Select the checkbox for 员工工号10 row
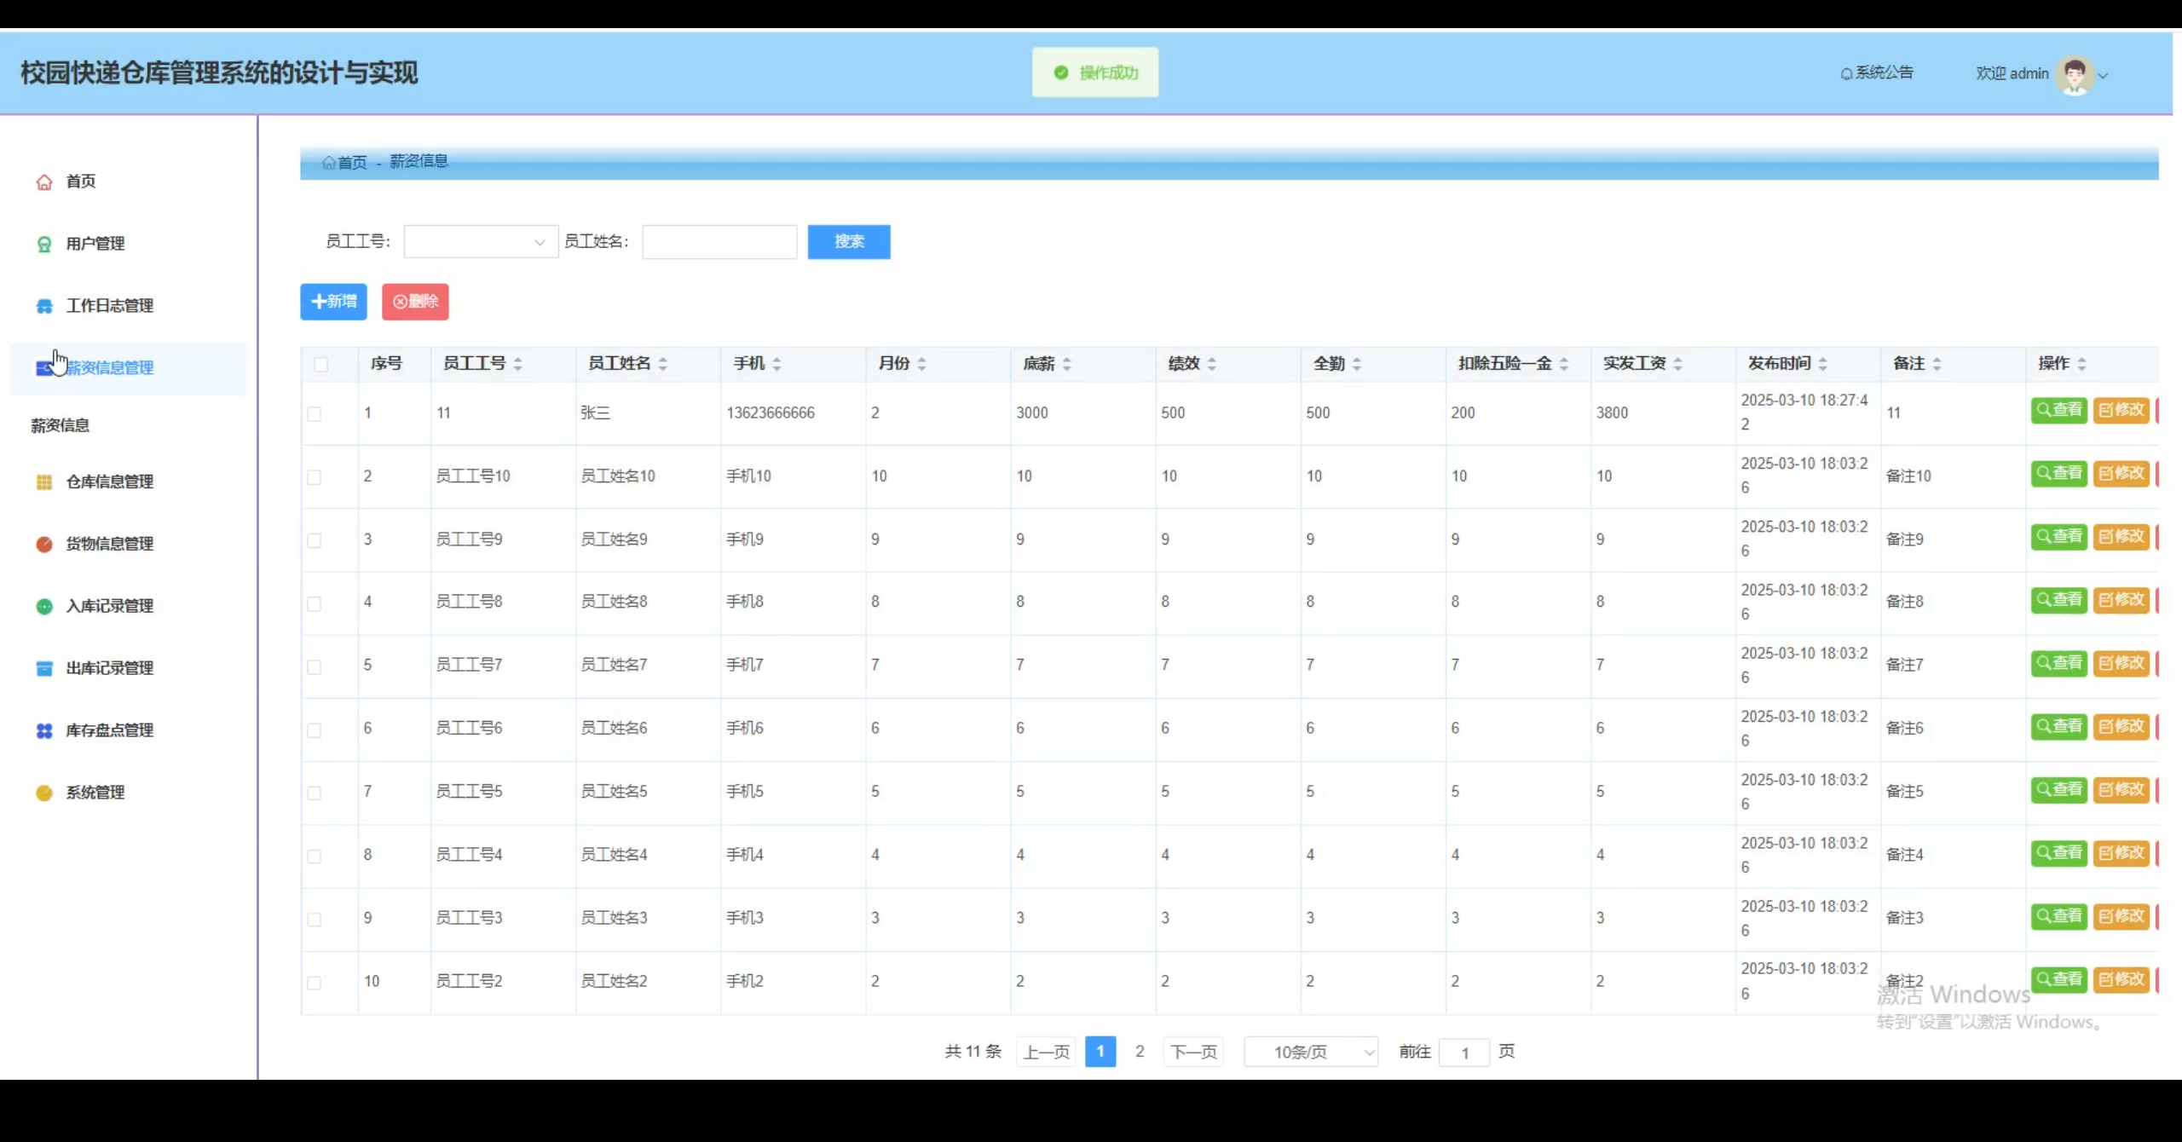The image size is (2182, 1142). coord(315,477)
